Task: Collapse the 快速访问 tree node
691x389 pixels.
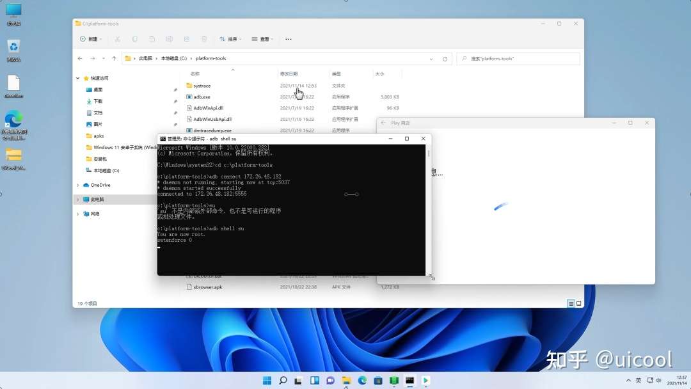Action: pos(78,78)
